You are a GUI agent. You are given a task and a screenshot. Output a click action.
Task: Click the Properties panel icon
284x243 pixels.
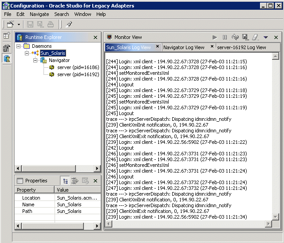pyautogui.click(x=20, y=181)
